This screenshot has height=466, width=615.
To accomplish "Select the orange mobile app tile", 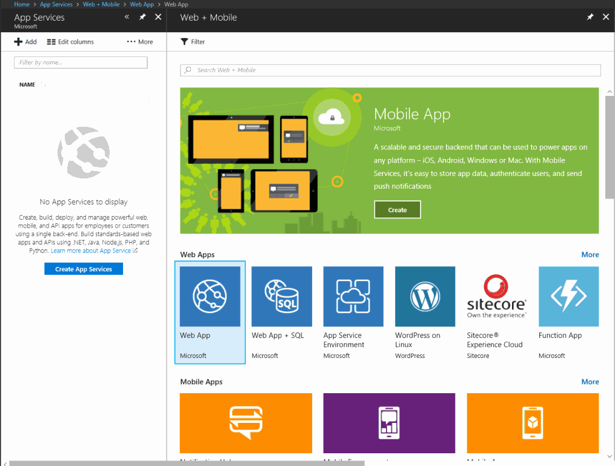I will tap(533, 423).
